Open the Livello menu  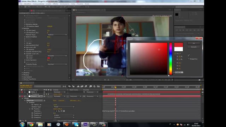tap(48, 4)
